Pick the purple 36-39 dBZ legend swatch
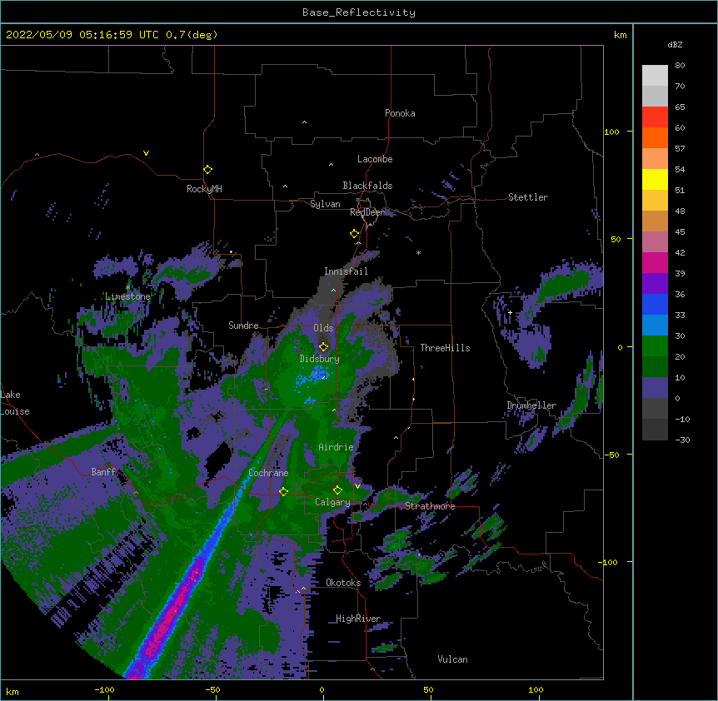Image resolution: width=718 pixels, height=701 pixels. pos(655,284)
